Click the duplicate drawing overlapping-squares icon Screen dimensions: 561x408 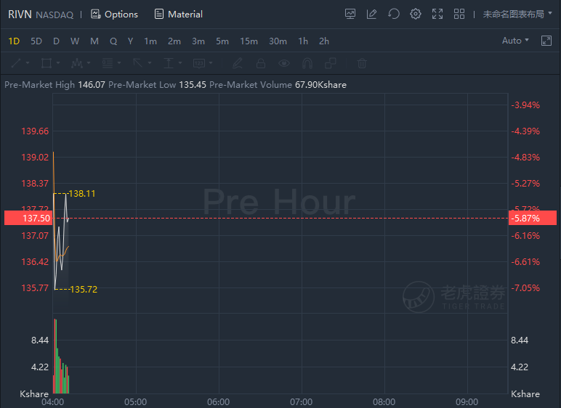pos(330,63)
